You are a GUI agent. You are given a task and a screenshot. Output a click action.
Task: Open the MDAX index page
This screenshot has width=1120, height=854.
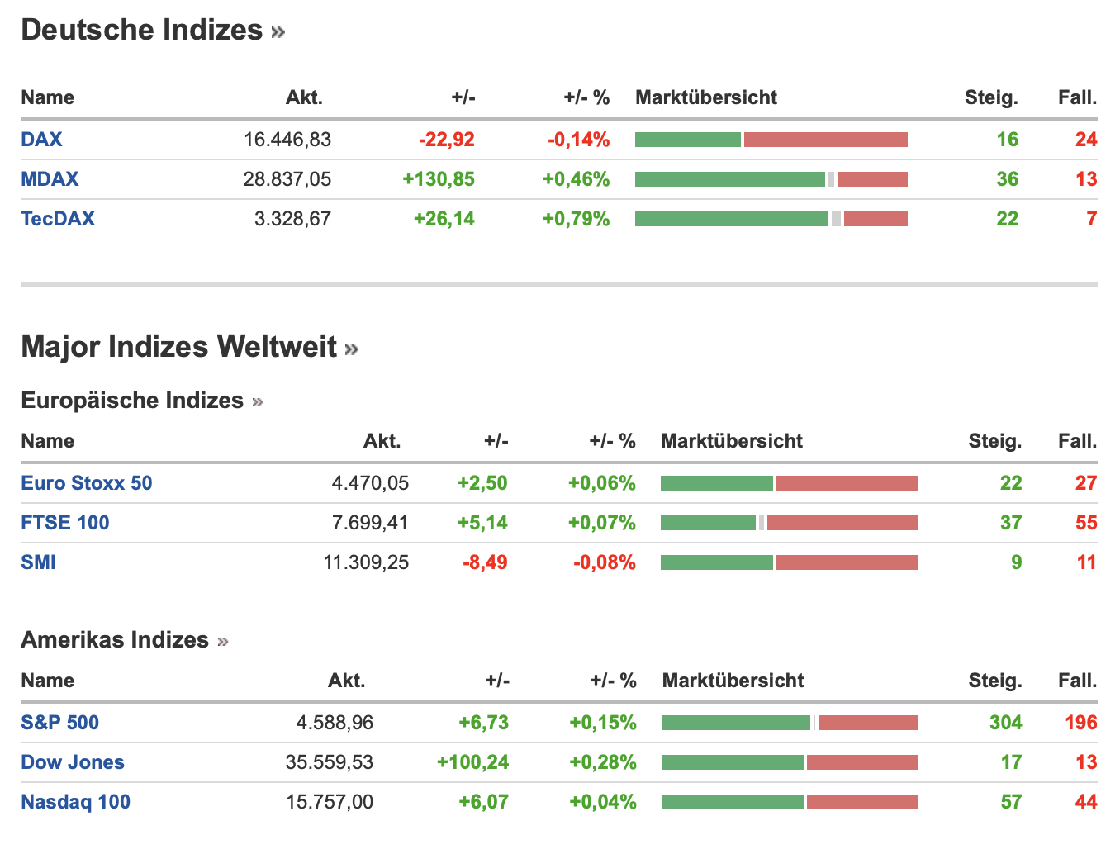(x=50, y=179)
